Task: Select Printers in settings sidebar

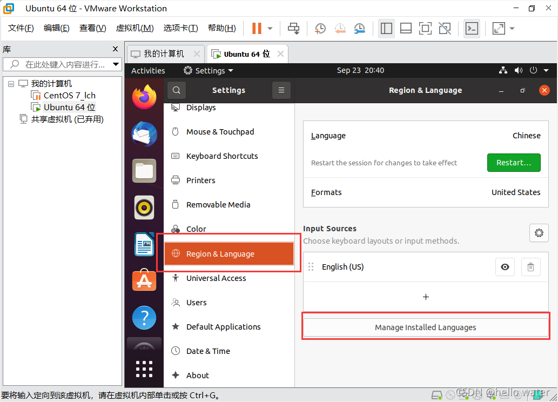Action: point(229,180)
